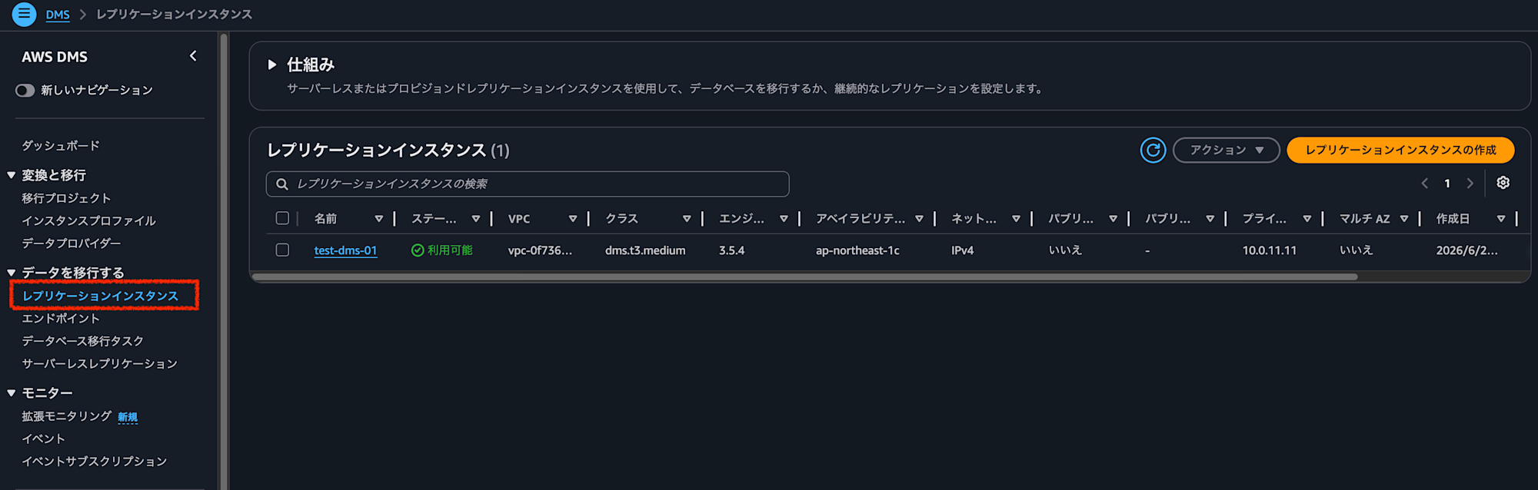Open test-dms-01 instance link

click(345, 250)
